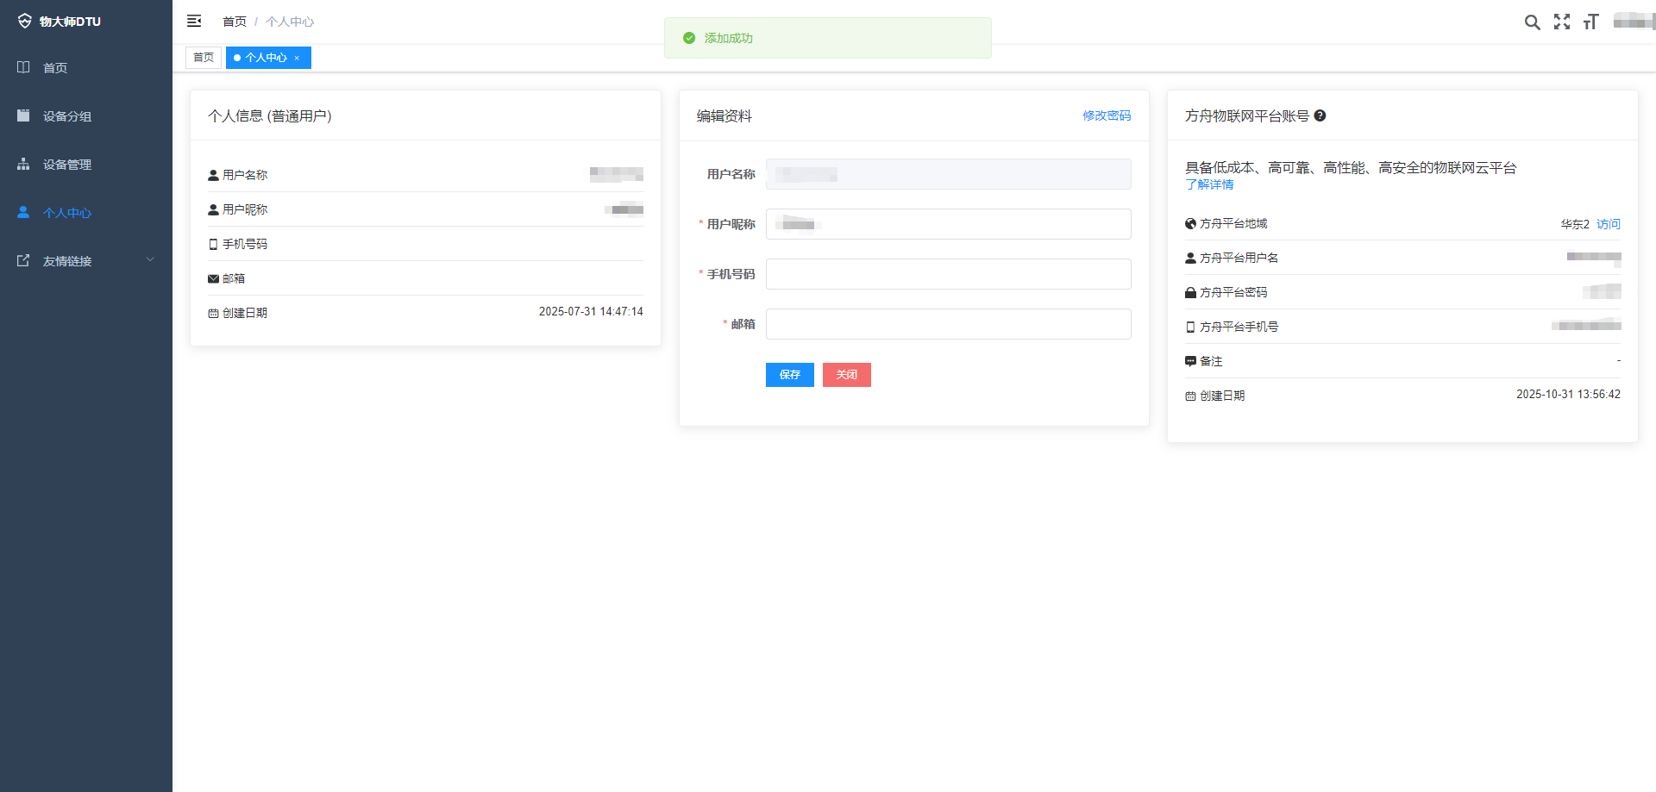
Task: Select 个人中心 in the sidebar
Action: 67,213
